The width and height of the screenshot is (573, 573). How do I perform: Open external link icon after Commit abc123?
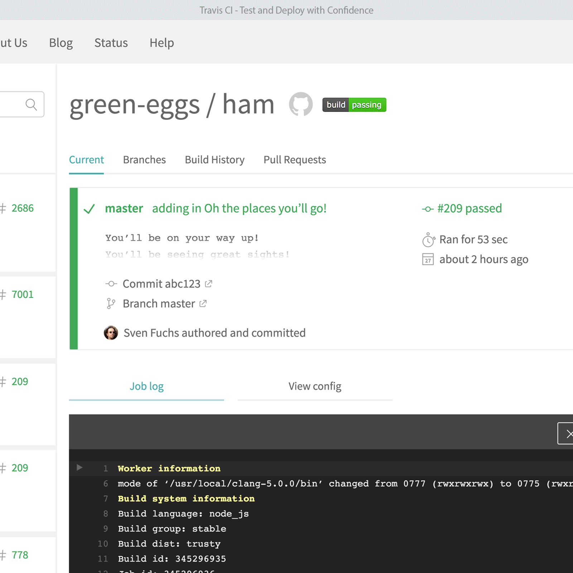coord(208,284)
